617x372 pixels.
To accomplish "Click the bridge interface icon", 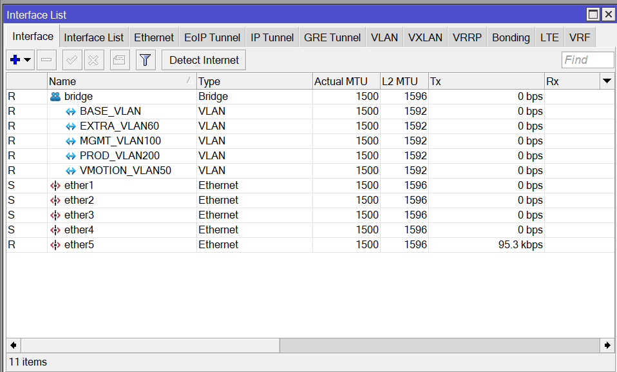I will 55,97.
